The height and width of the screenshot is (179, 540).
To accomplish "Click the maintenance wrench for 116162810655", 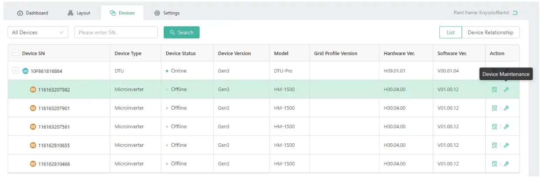I will [x=506, y=145].
